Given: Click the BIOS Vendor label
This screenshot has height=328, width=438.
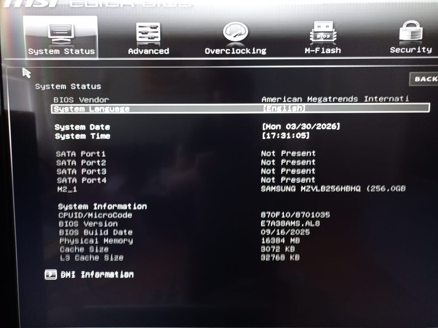Looking at the screenshot, I should [81, 100].
